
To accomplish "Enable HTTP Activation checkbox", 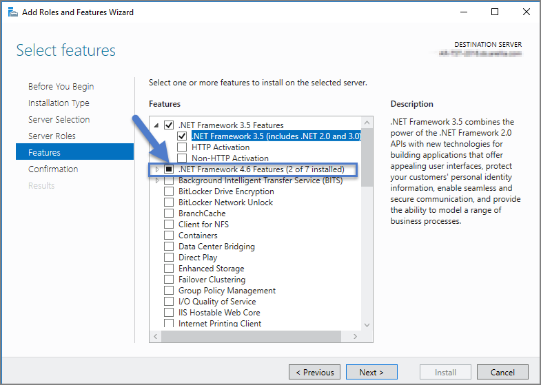I will click(x=182, y=147).
